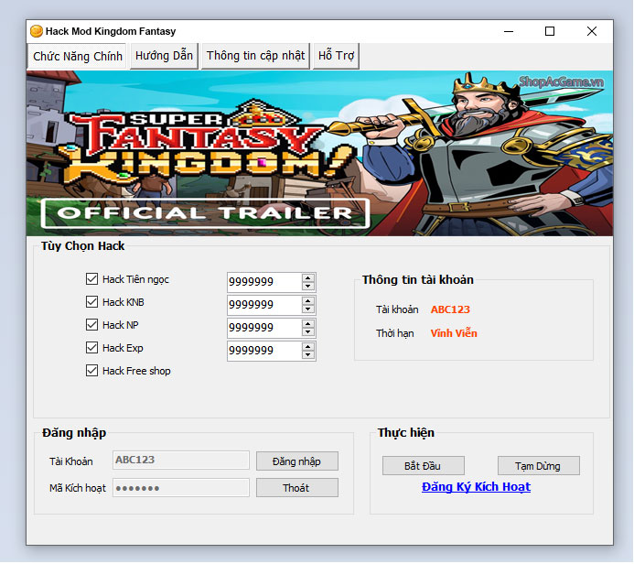
Task: Minimize the Hack Mod Kingdom Fantasy window
Action: click(509, 31)
